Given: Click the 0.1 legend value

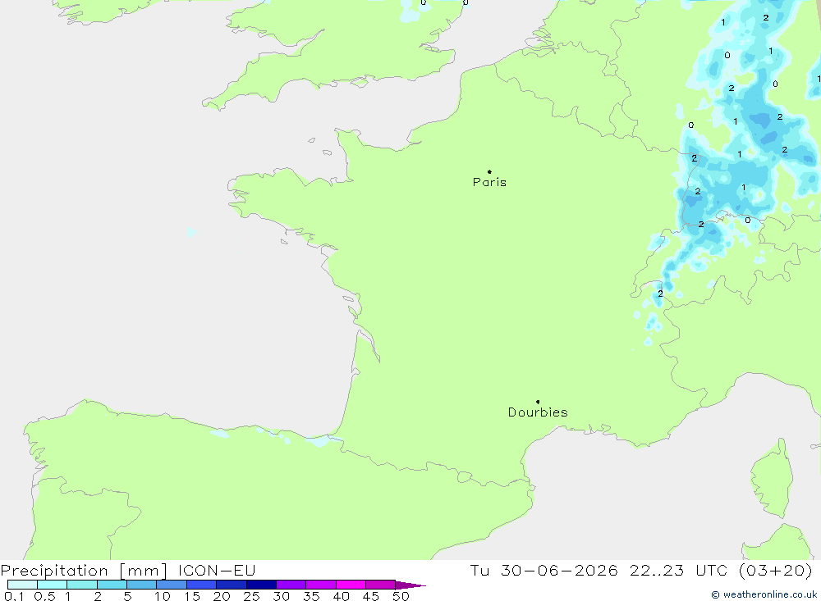Looking at the screenshot, I should [14, 596].
